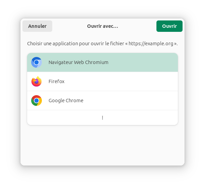Click the Firefox flame logo icon
The image size is (205, 188).
click(x=37, y=81)
